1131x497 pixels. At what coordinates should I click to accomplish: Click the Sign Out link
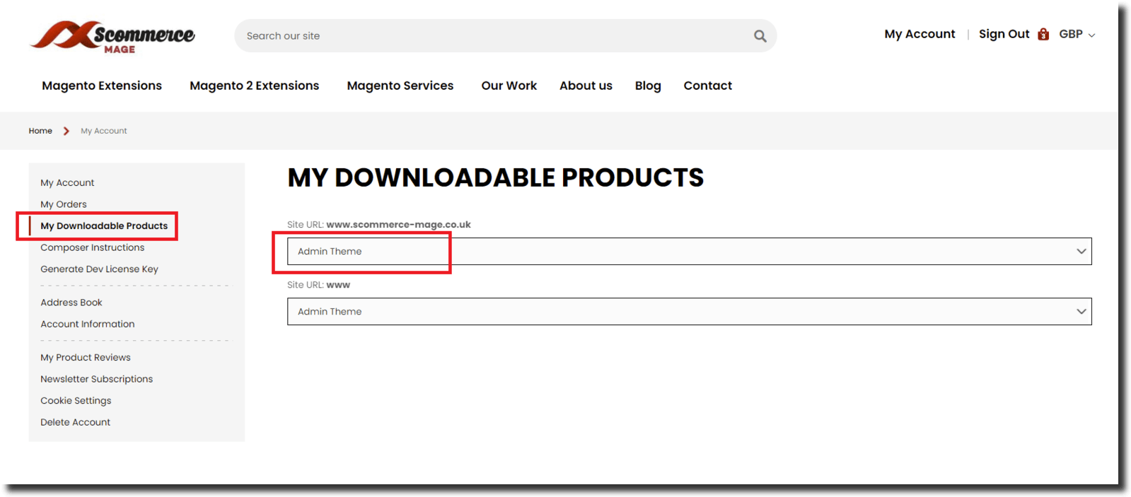coord(1004,34)
